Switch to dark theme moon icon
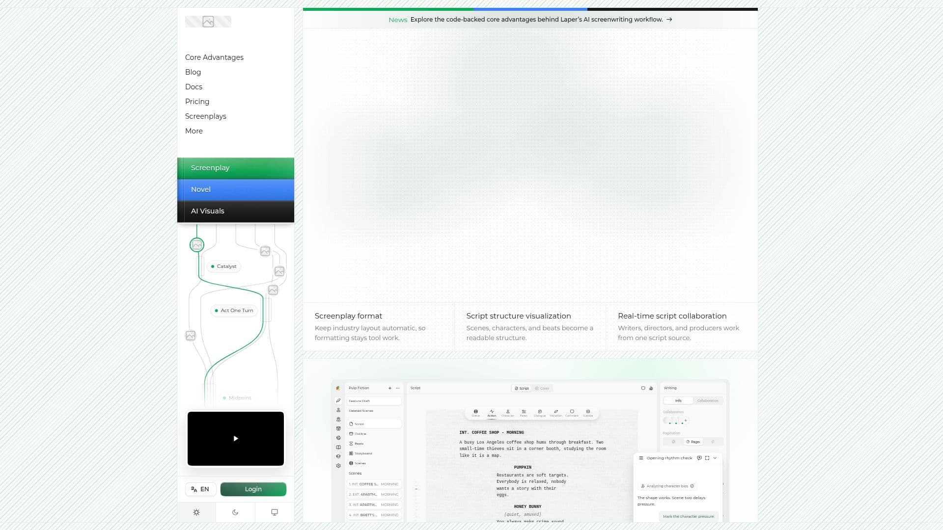Image resolution: width=943 pixels, height=530 pixels. click(x=235, y=512)
